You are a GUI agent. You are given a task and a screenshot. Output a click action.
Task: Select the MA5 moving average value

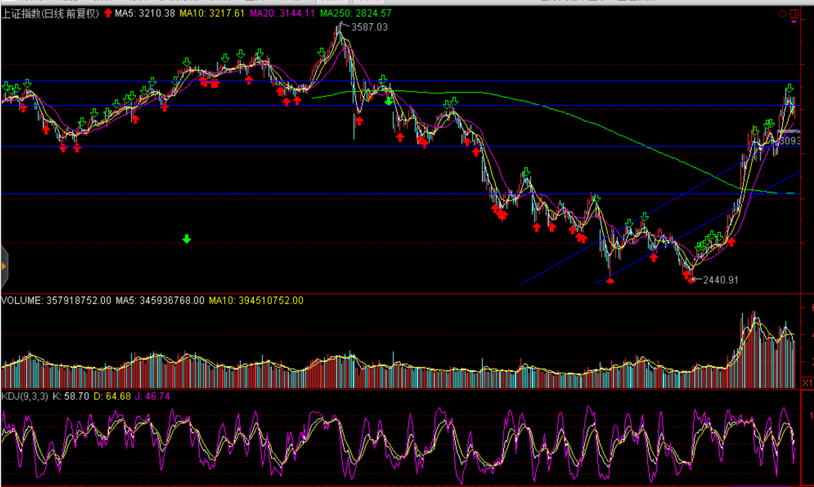145,14
